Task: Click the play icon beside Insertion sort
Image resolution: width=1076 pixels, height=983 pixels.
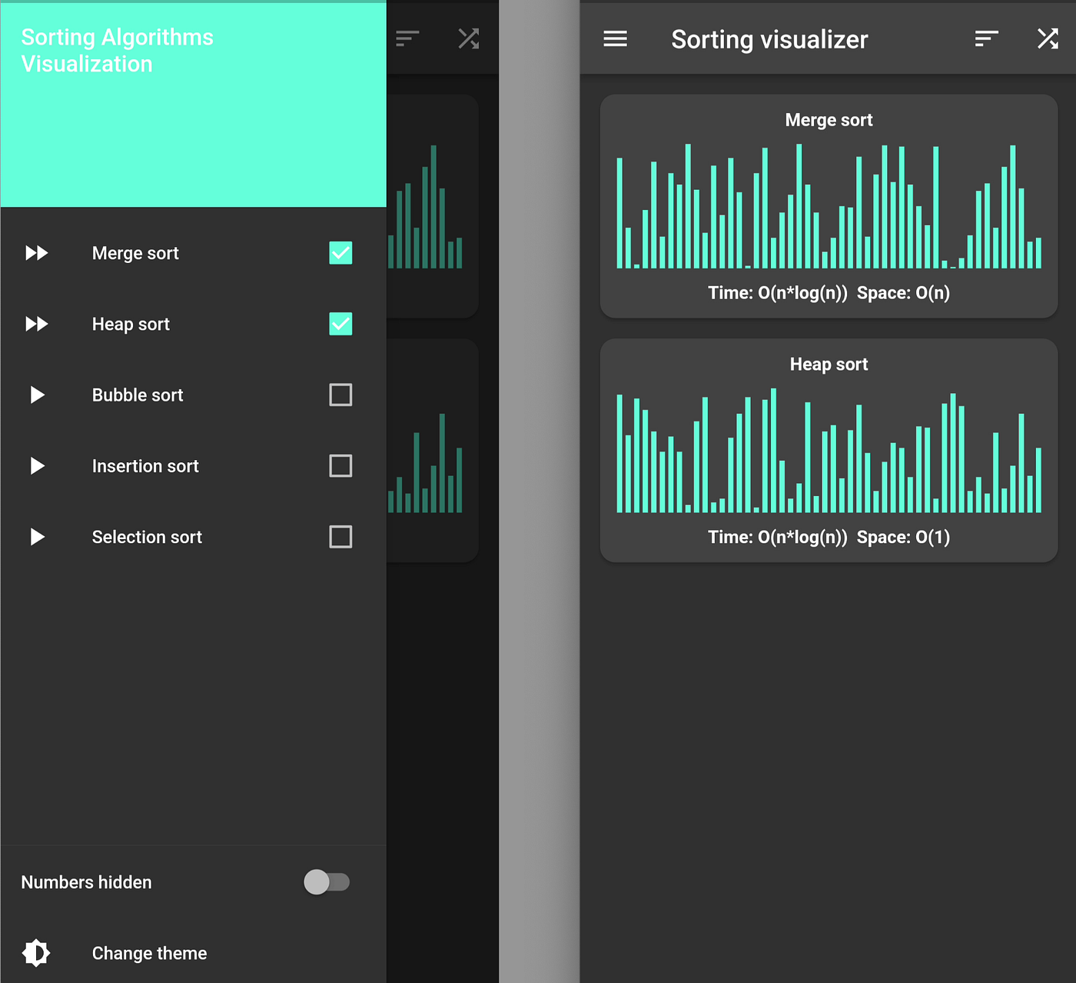Action: (37, 465)
